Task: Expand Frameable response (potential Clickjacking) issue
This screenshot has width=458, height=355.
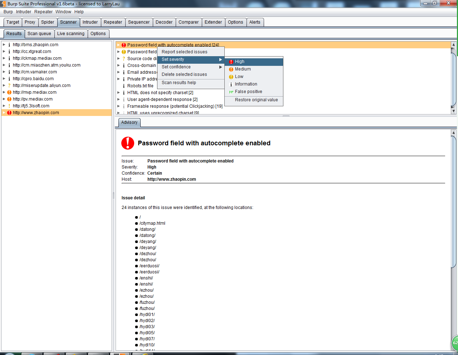Action: [119, 106]
